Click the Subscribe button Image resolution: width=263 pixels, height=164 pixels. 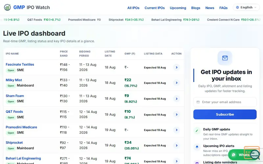point(225,114)
